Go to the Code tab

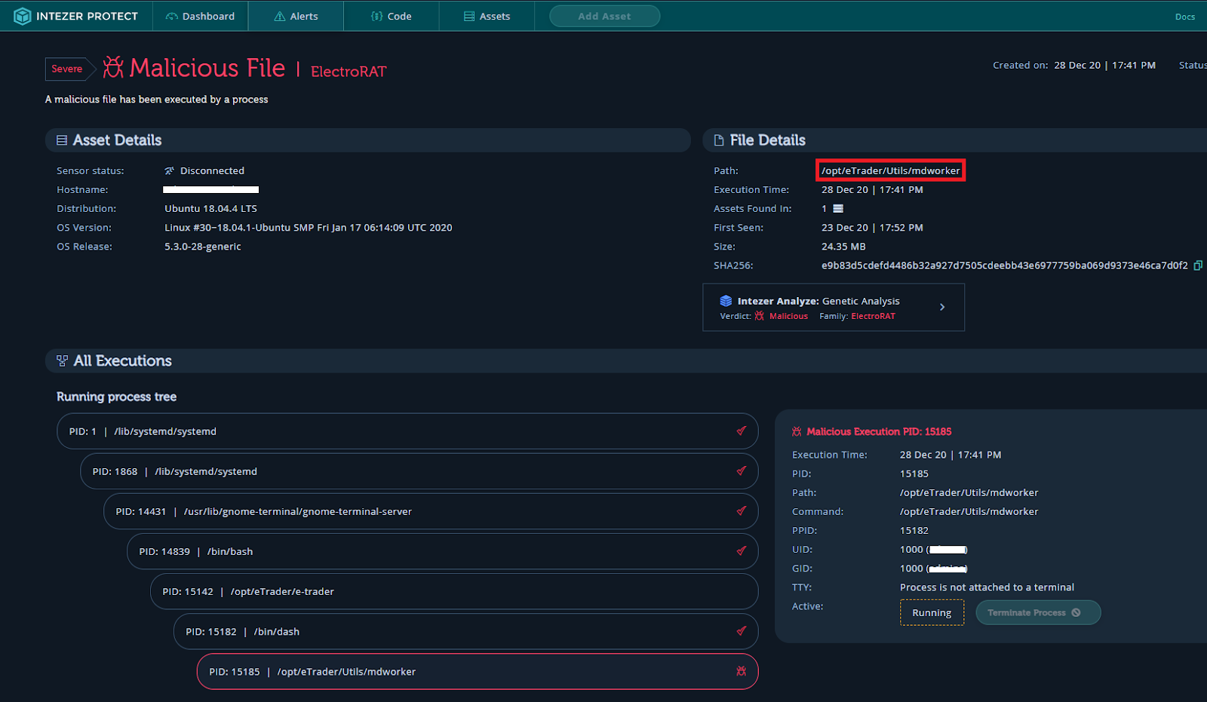coord(391,16)
